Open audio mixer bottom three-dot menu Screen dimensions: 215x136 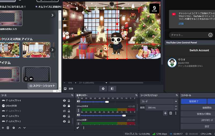coord(84,128)
